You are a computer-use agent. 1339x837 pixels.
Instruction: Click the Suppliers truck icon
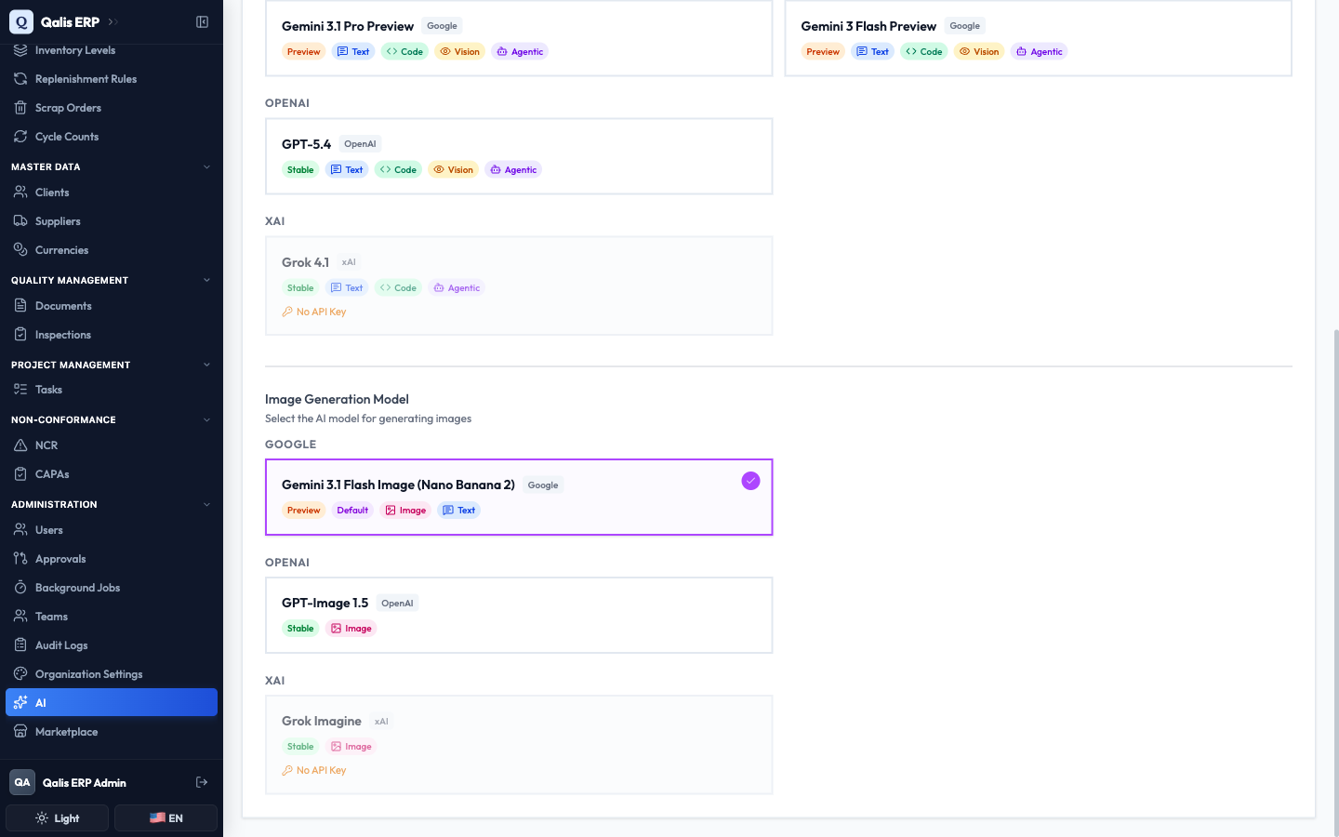tap(20, 221)
